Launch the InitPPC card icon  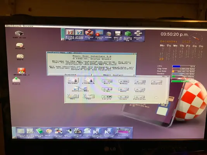click(x=123, y=132)
